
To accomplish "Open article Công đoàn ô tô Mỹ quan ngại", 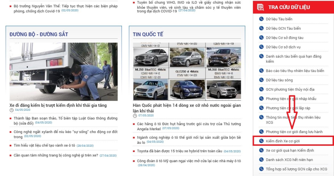I will (189, 161).
